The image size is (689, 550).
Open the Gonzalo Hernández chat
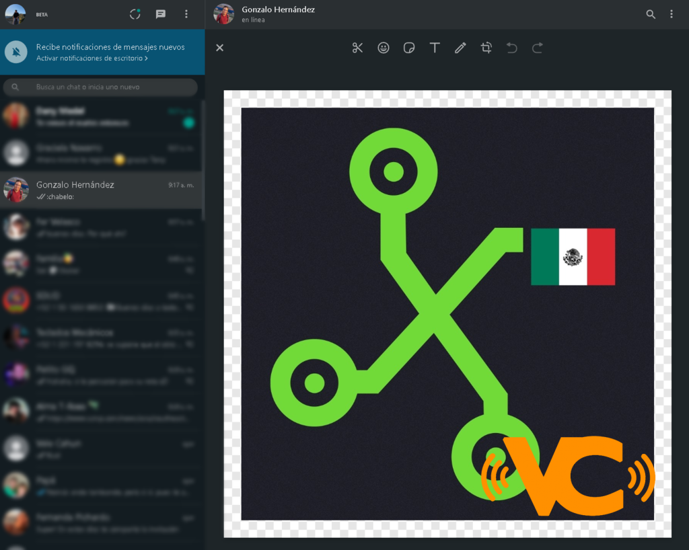point(101,190)
